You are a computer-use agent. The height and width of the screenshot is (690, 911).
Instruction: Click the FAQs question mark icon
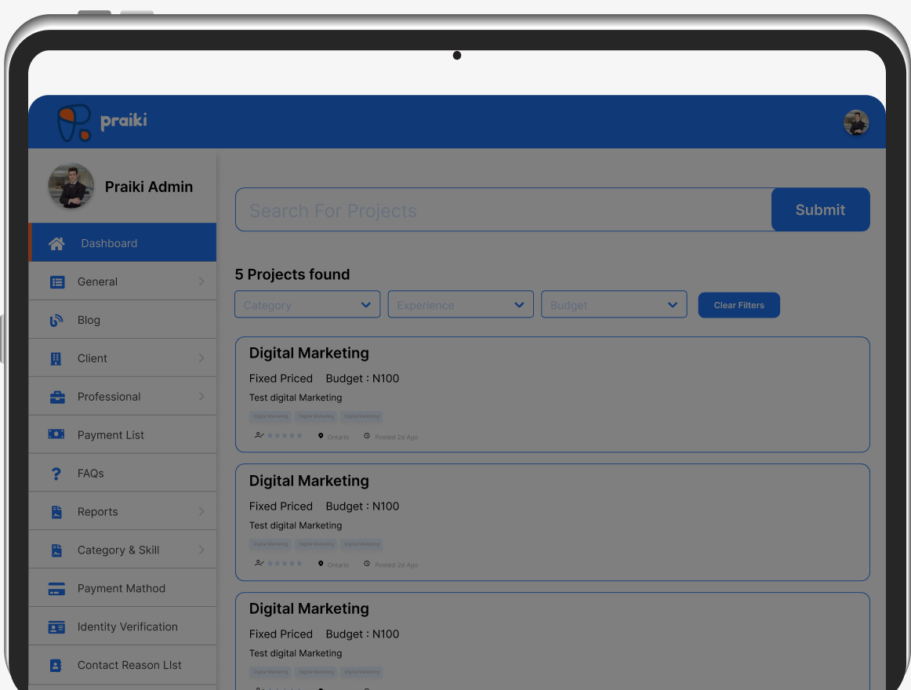[x=56, y=474]
